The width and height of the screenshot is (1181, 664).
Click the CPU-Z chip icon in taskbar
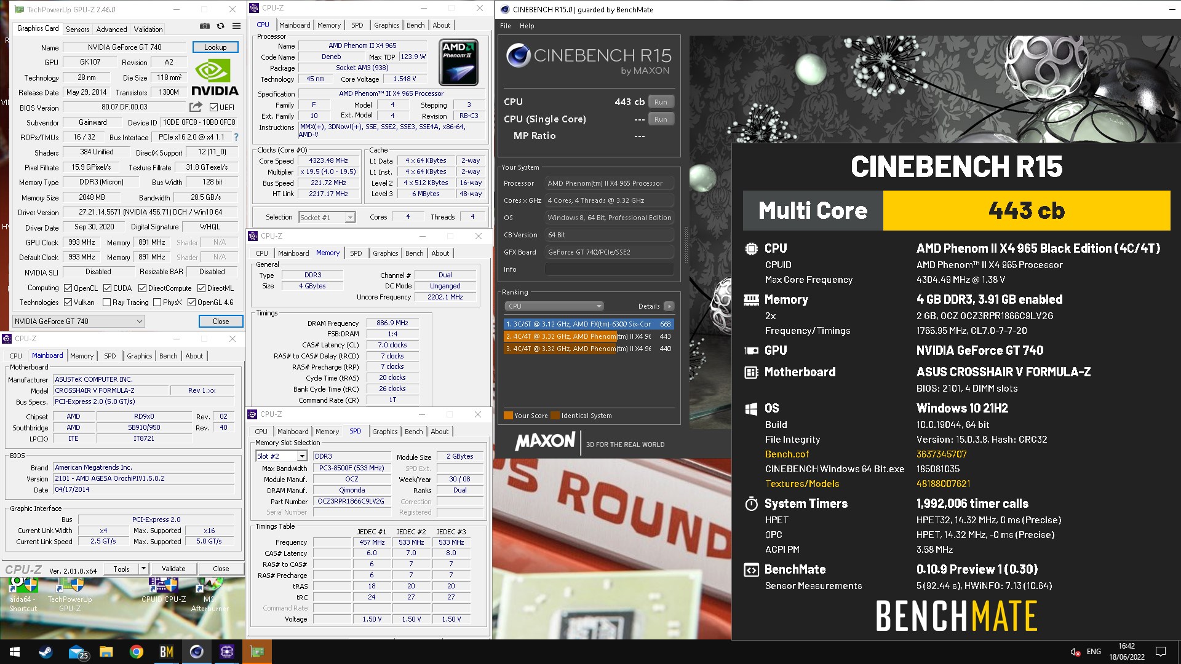[227, 652]
